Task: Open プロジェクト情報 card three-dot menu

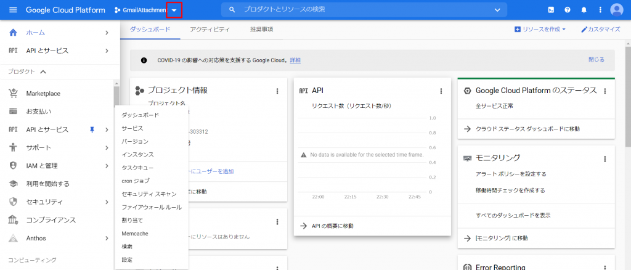Action: pyautogui.click(x=277, y=91)
